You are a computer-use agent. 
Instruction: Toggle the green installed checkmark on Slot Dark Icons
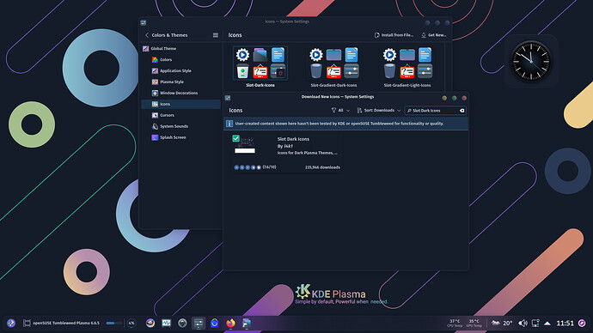[236, 138]
